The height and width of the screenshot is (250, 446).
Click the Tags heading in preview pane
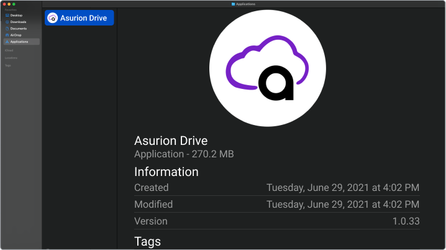pyautogui.click(x=147, y=241)
